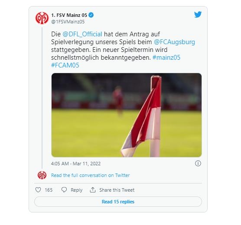Screen dimensions: 241x225
Task: Click the blue verified badge
Action: pyautogui.click(x=91, y=15)
